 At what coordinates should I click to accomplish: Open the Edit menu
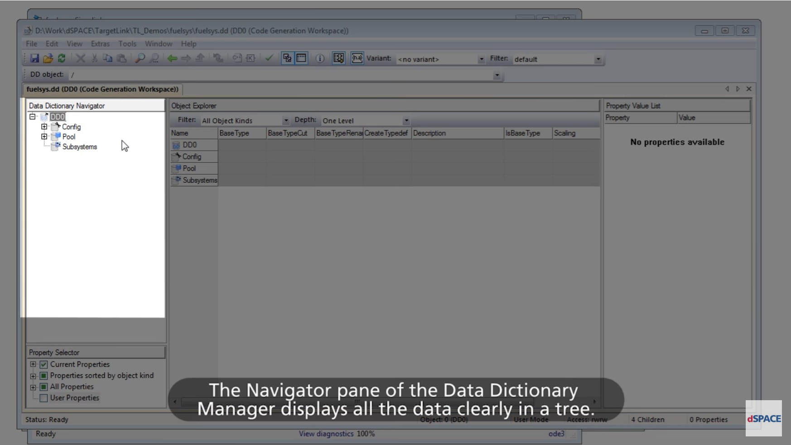click(x=52, y=44)
